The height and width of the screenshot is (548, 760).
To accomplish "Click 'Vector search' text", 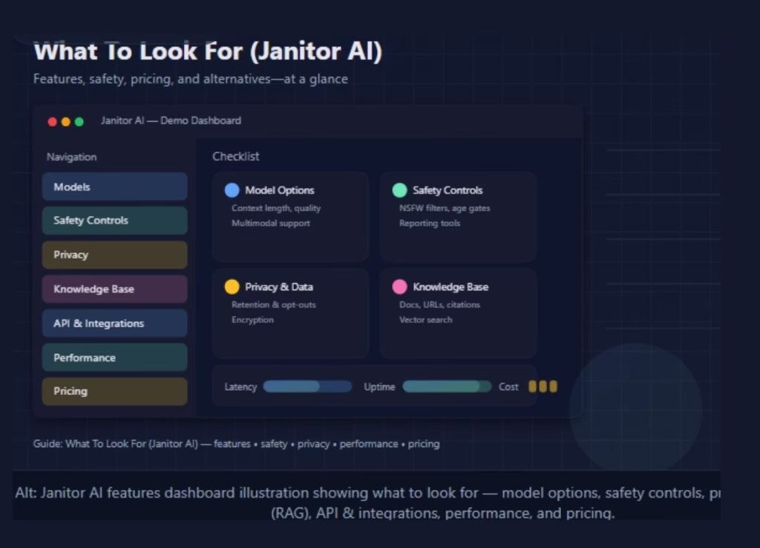I will (425, 319).
